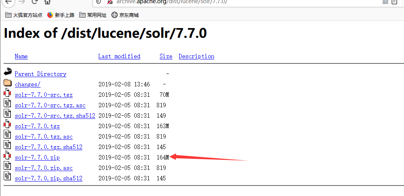Open solr-7.7.0.tgz.asc link

[44, 137]
